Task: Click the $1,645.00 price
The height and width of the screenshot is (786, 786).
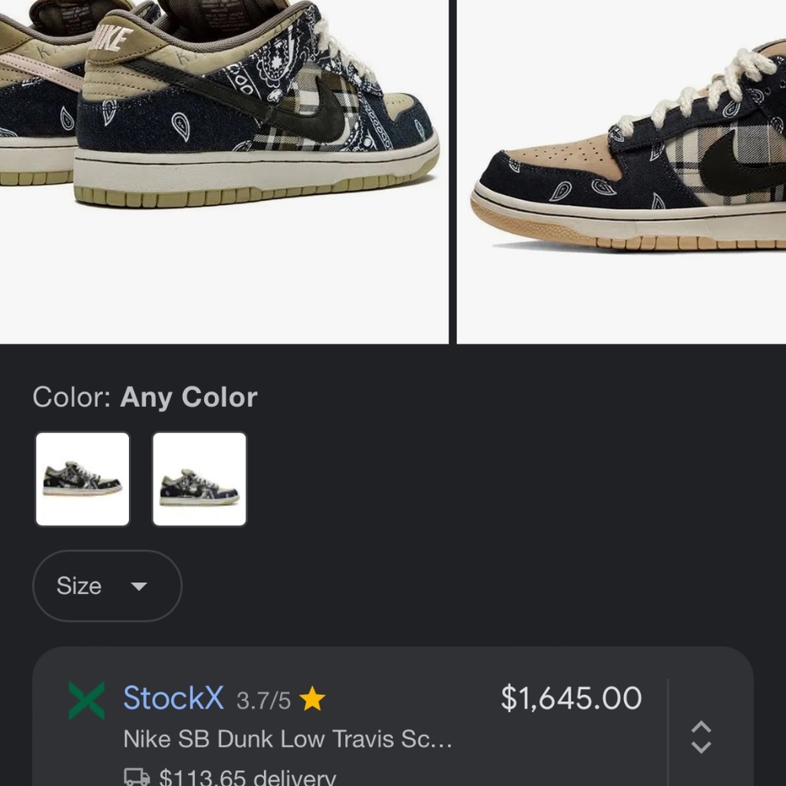Action: click(x=571, y=698)
